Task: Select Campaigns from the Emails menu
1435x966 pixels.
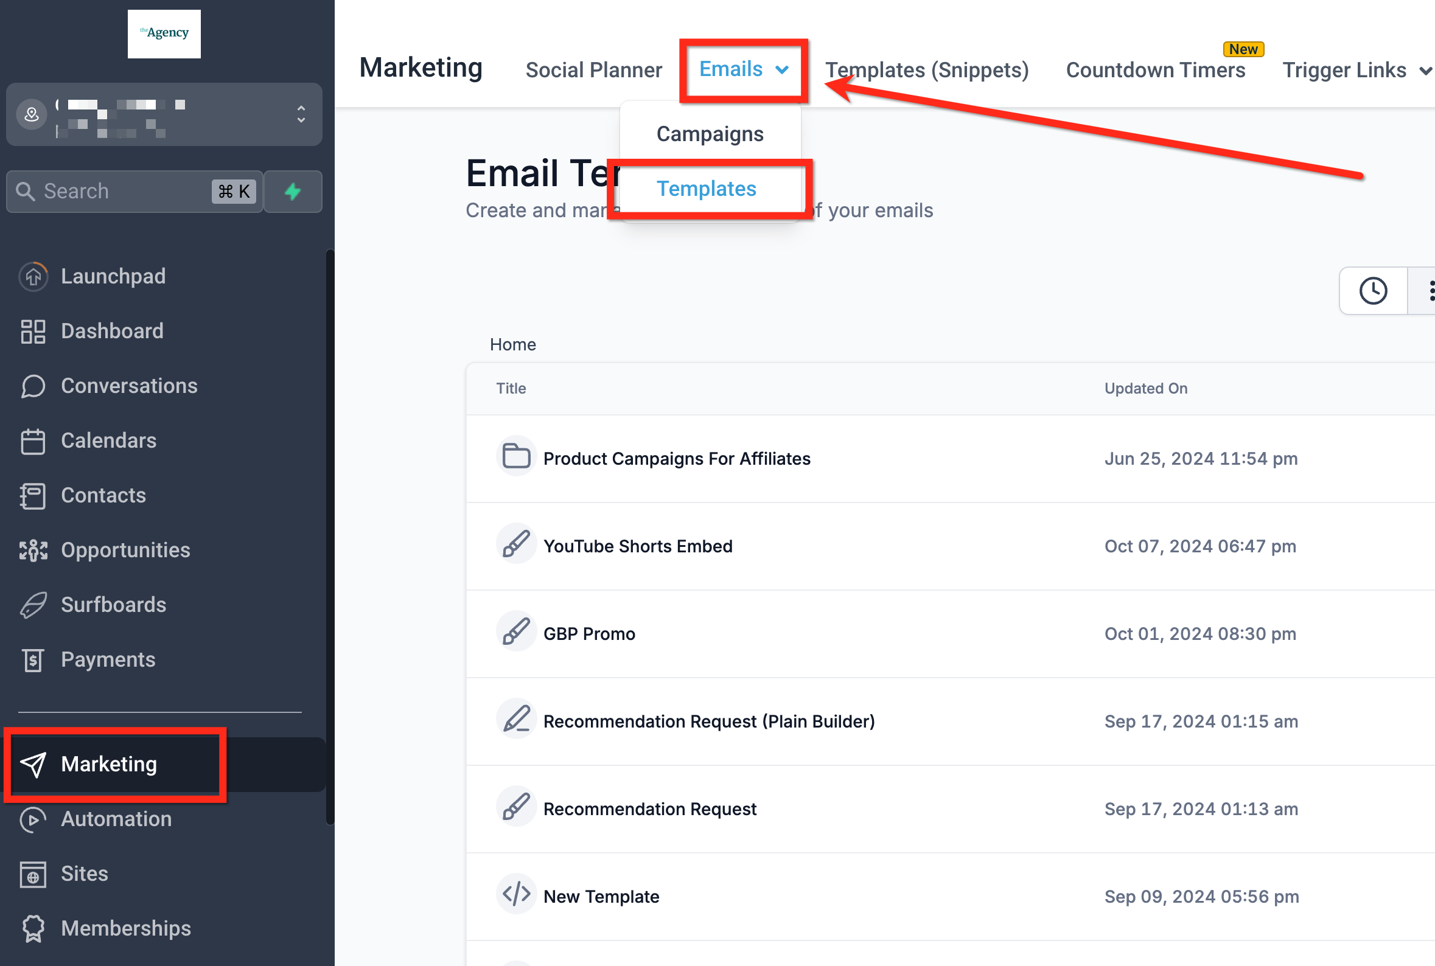Action: click(x=710, y=134)
